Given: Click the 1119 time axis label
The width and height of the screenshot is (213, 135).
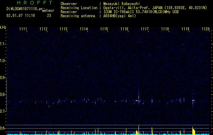Looking at the screenshot, I should [x=185, y=29].
